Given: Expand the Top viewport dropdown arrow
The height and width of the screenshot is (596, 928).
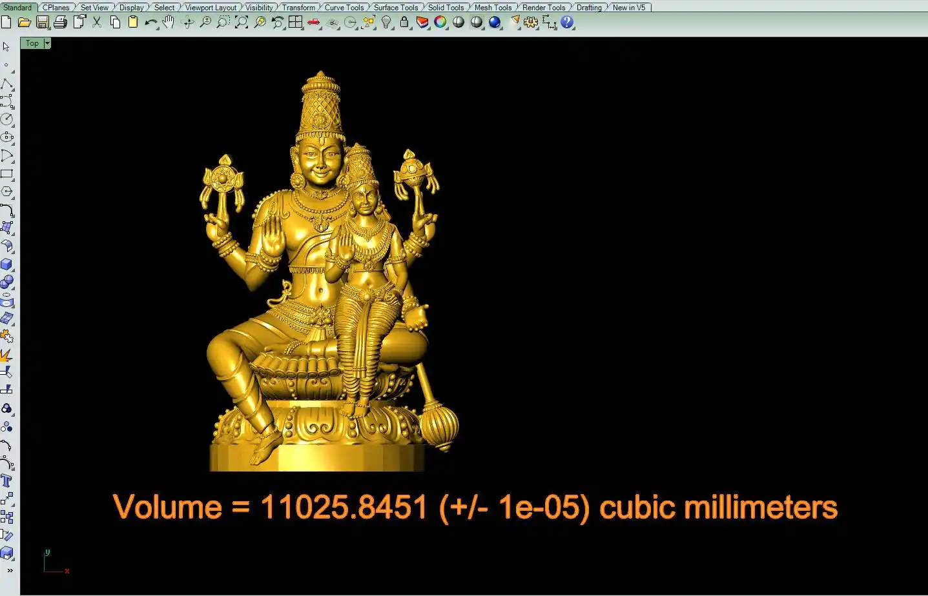Looking at the screenshot, I should [x=47, y=43].
